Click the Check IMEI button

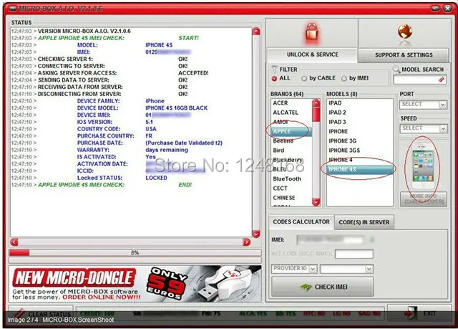(323, 287)
